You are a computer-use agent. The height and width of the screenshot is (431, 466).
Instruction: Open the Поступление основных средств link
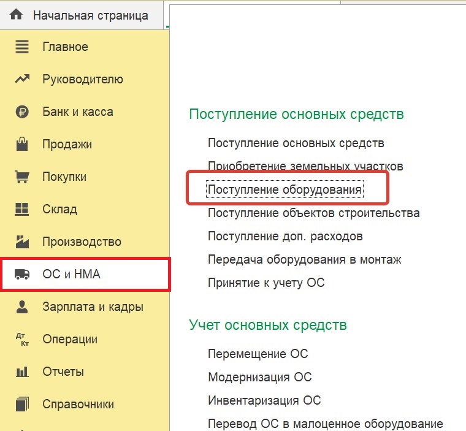(x=296, y=143)
